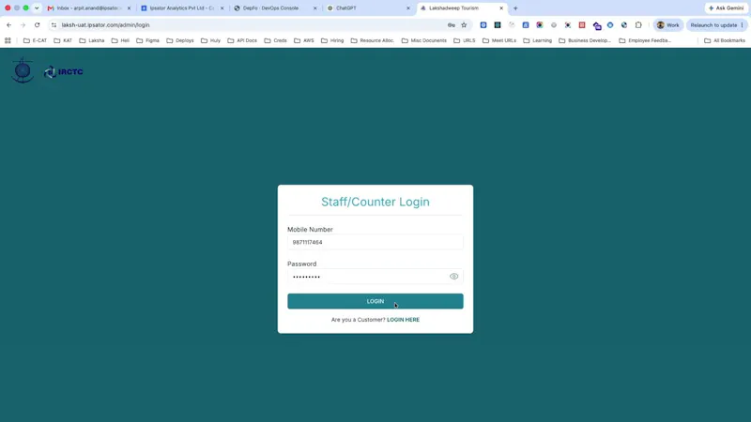The height and width of the screenshot is (422, 751).
Task: Focus the Mobile Number input field
Action: coord(375,242)
